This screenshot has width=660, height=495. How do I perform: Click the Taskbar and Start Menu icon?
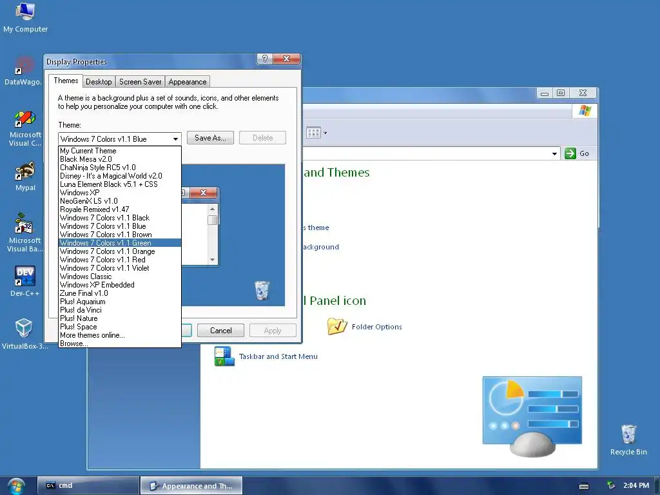(224, 356)
